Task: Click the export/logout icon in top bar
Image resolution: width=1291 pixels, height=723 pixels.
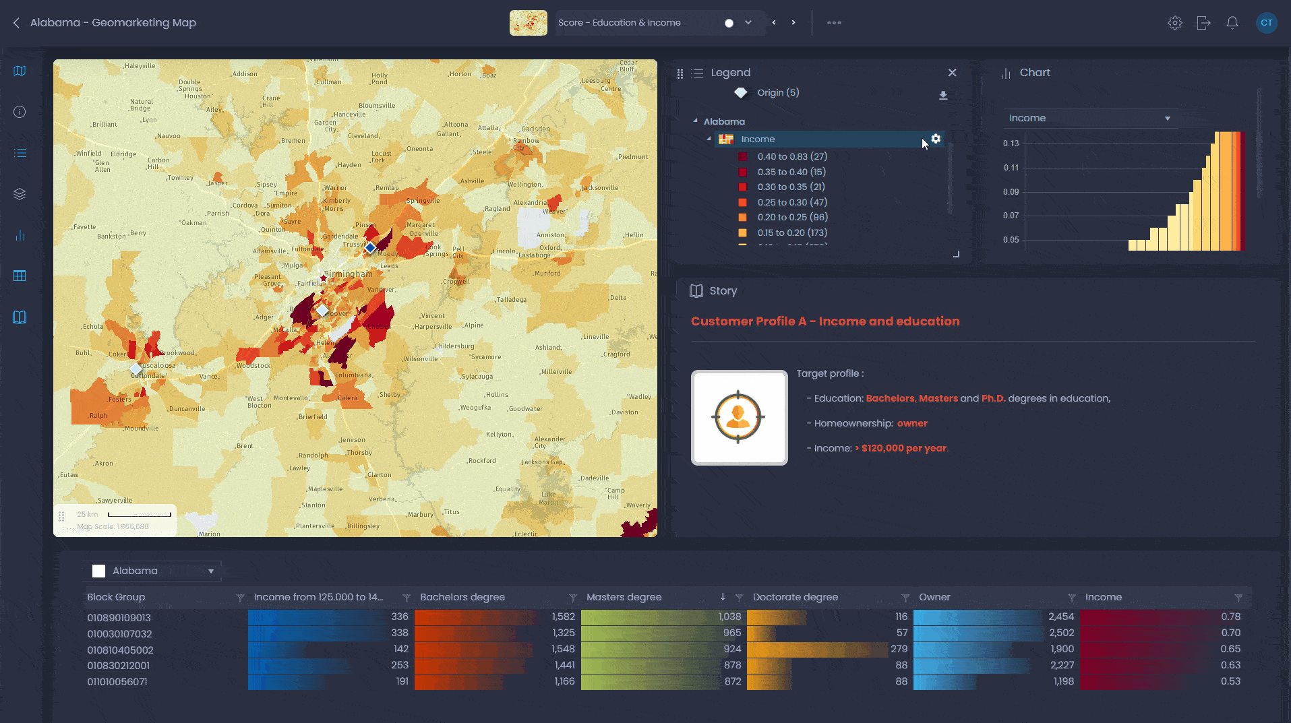Action: [x=1204, y=23]
